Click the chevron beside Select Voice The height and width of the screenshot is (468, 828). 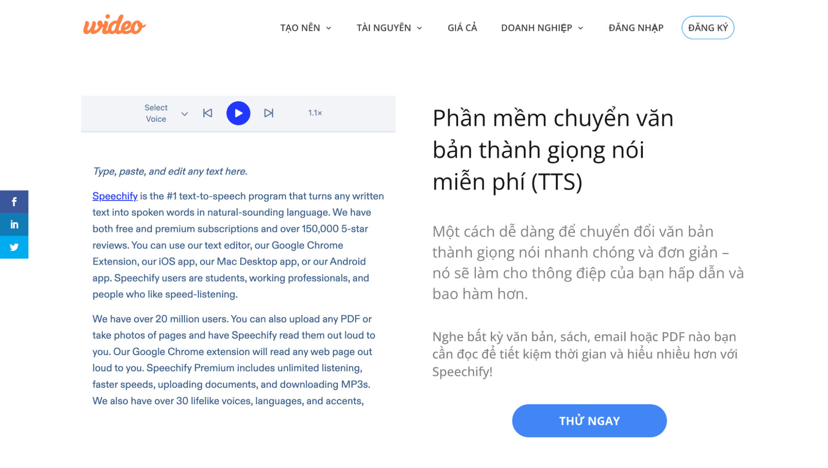point(185,113)
